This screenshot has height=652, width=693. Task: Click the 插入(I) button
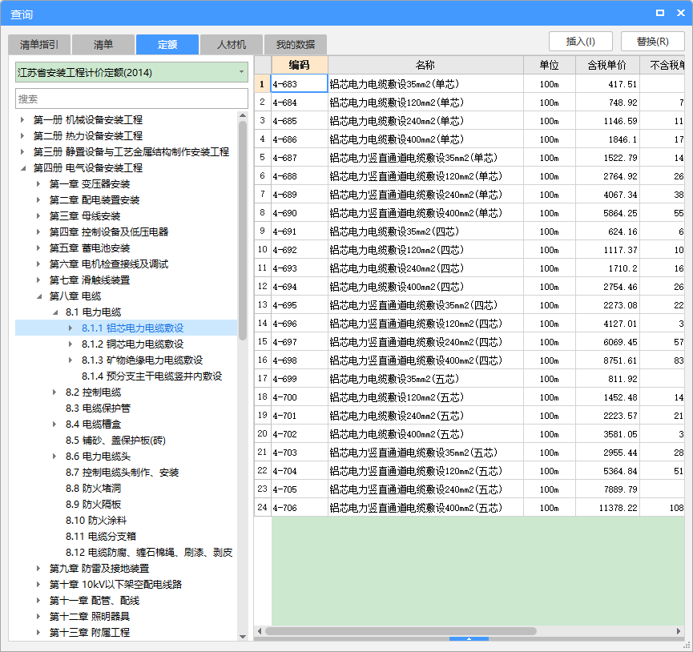[582, 42]
